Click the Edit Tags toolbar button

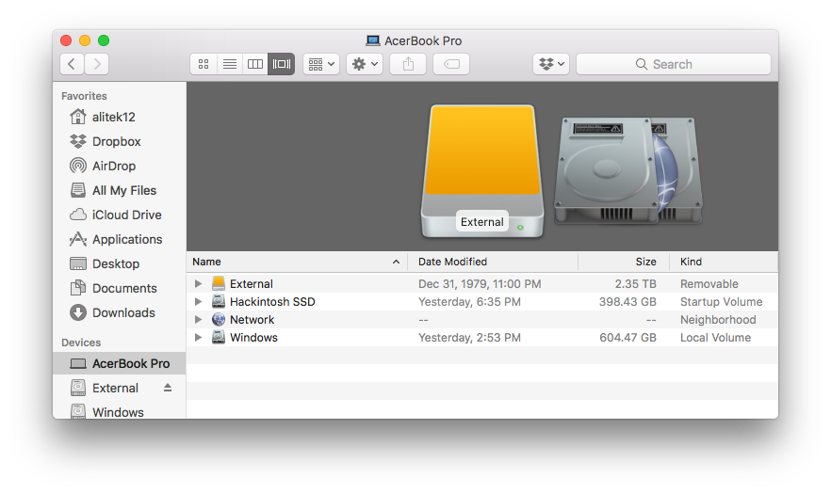pyautogui.click(x=451, y=64)
